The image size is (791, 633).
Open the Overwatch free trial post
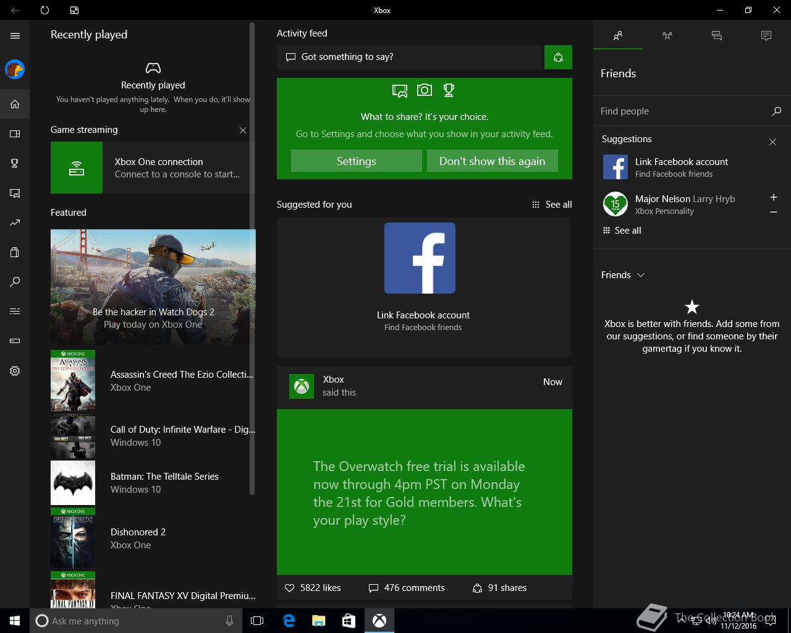[x=425, y=492]
